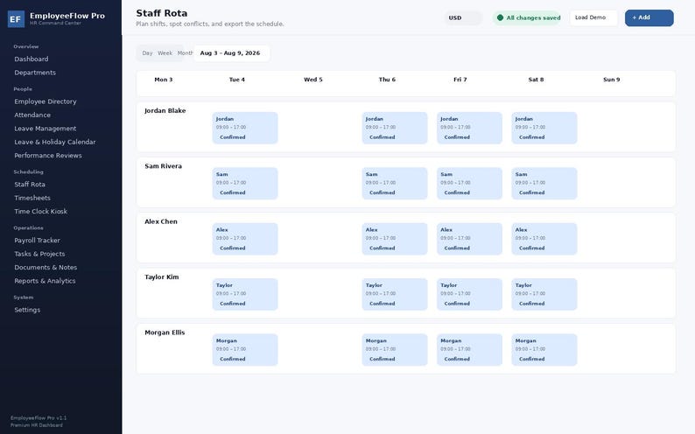Viewport: 695px width, 434px height.
Task: Click the Wed 5 column header
Action: tap(313, 80)
